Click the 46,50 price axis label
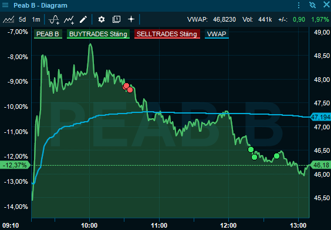 tap(322, 150)
